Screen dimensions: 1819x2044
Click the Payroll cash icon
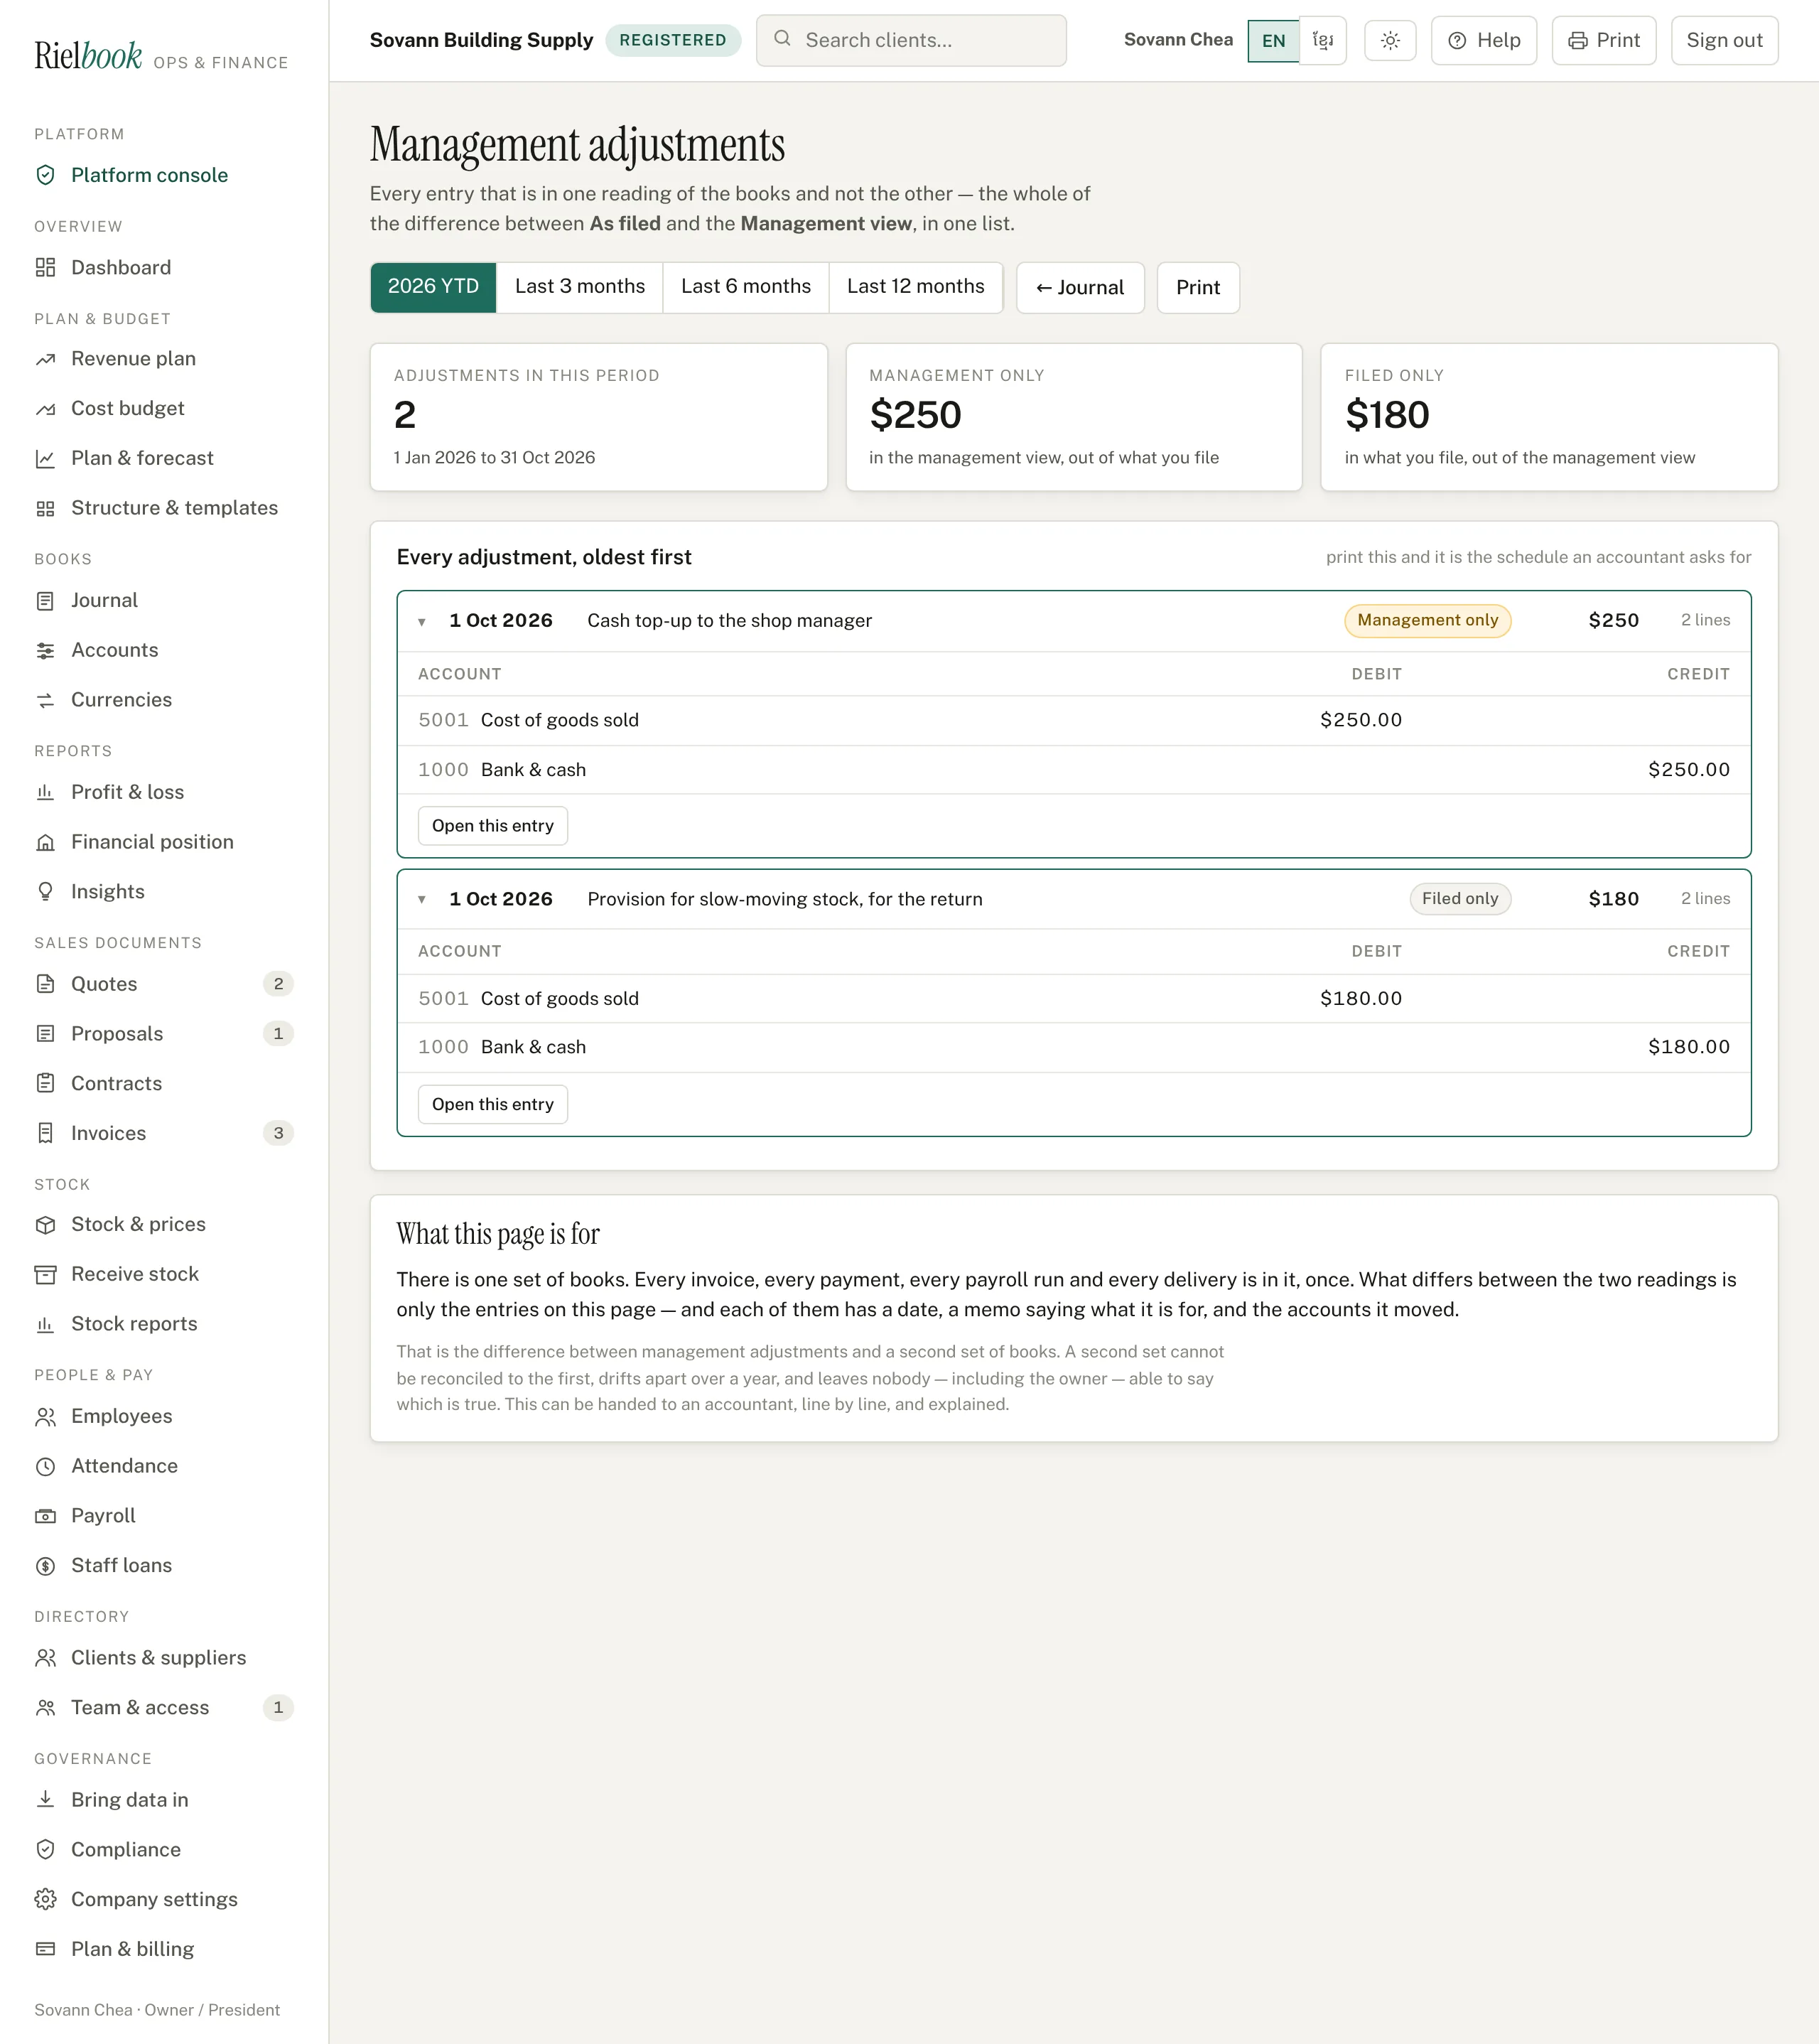pos(45,1516)
